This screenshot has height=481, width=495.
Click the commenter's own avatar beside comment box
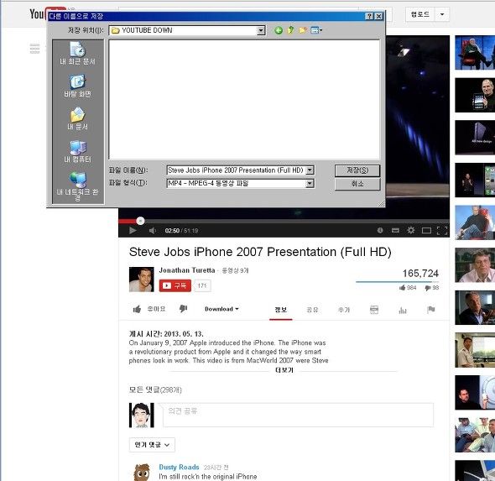(142, 415)
